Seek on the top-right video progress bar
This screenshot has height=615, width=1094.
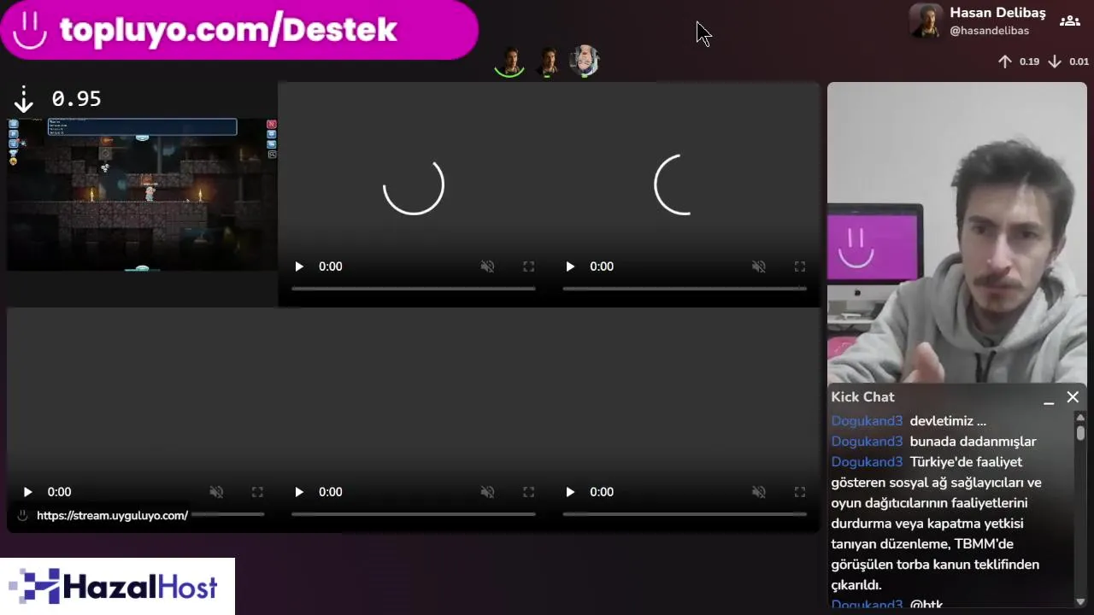tap(685, 289)
